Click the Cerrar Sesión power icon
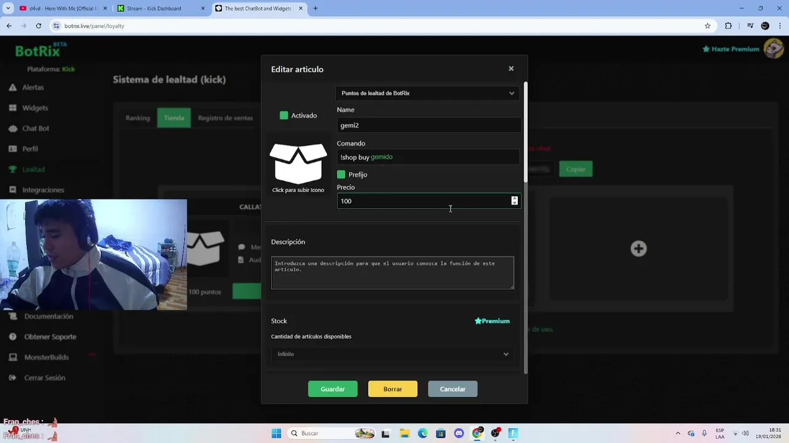The height and width of the screenshot is (443, 789). click(12, 378)
